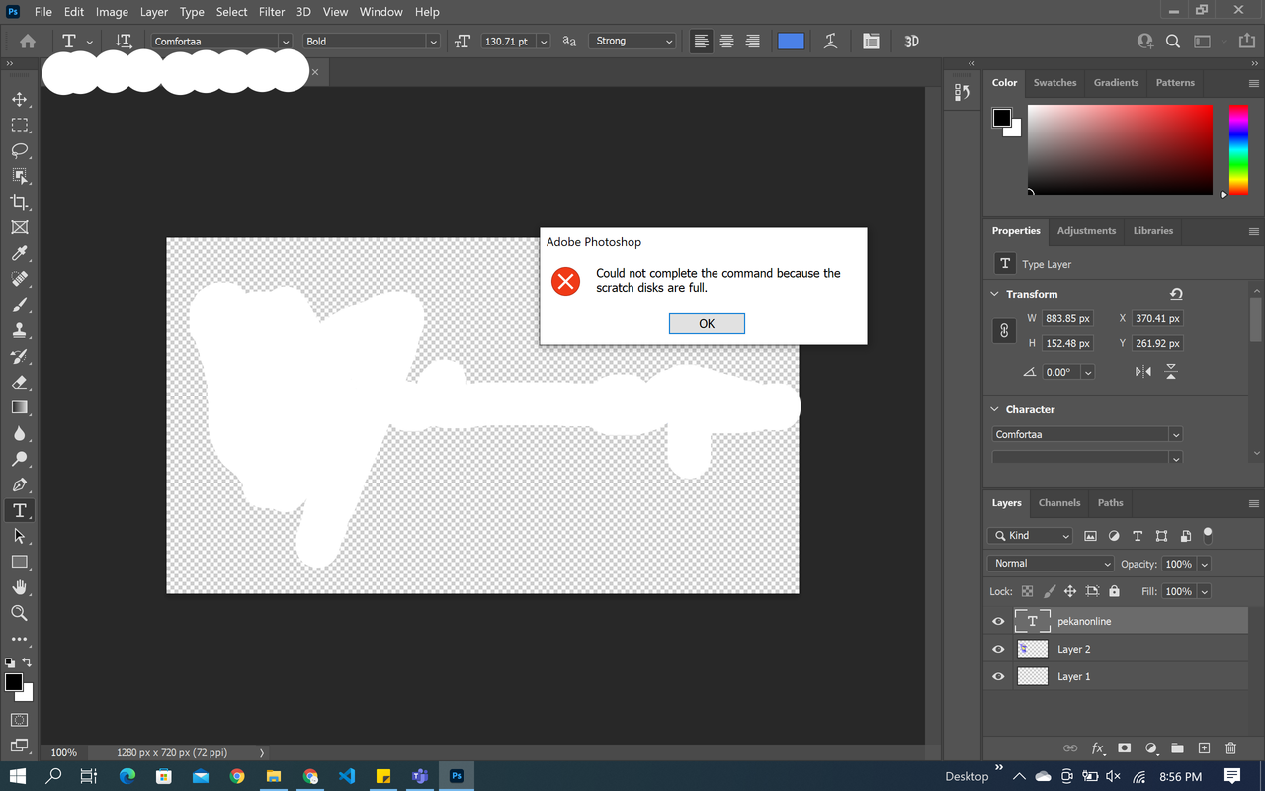Viewport: 1265px width, 791px height.
Task: Select the Zoom tool
Action: click(19, 613)
